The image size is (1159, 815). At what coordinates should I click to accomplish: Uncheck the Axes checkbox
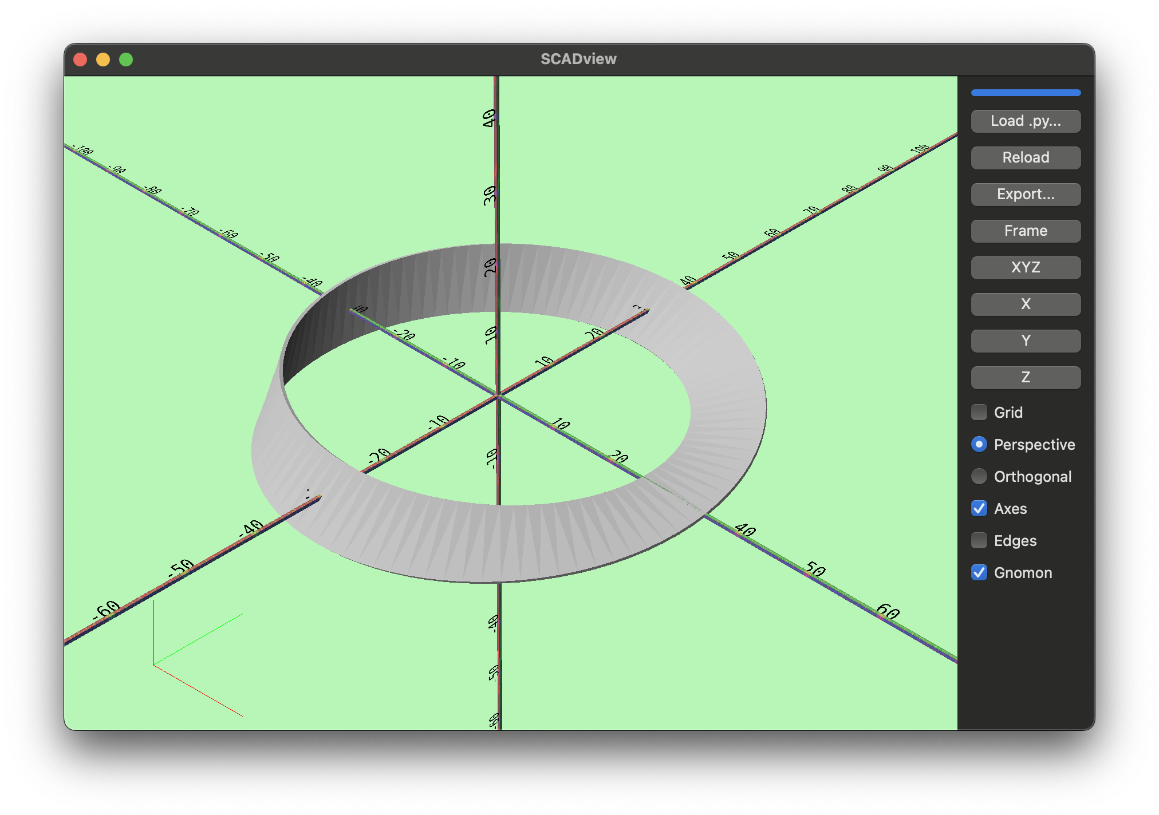point(979,508)
